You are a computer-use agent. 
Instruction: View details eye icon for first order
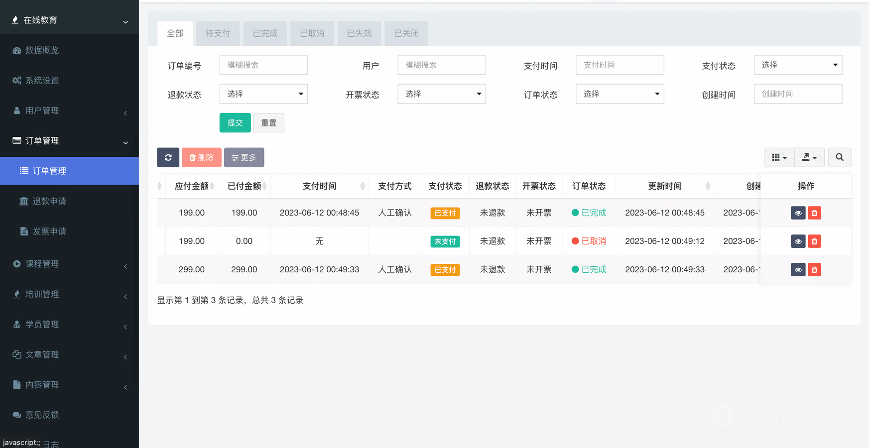(x=798, y=213)
